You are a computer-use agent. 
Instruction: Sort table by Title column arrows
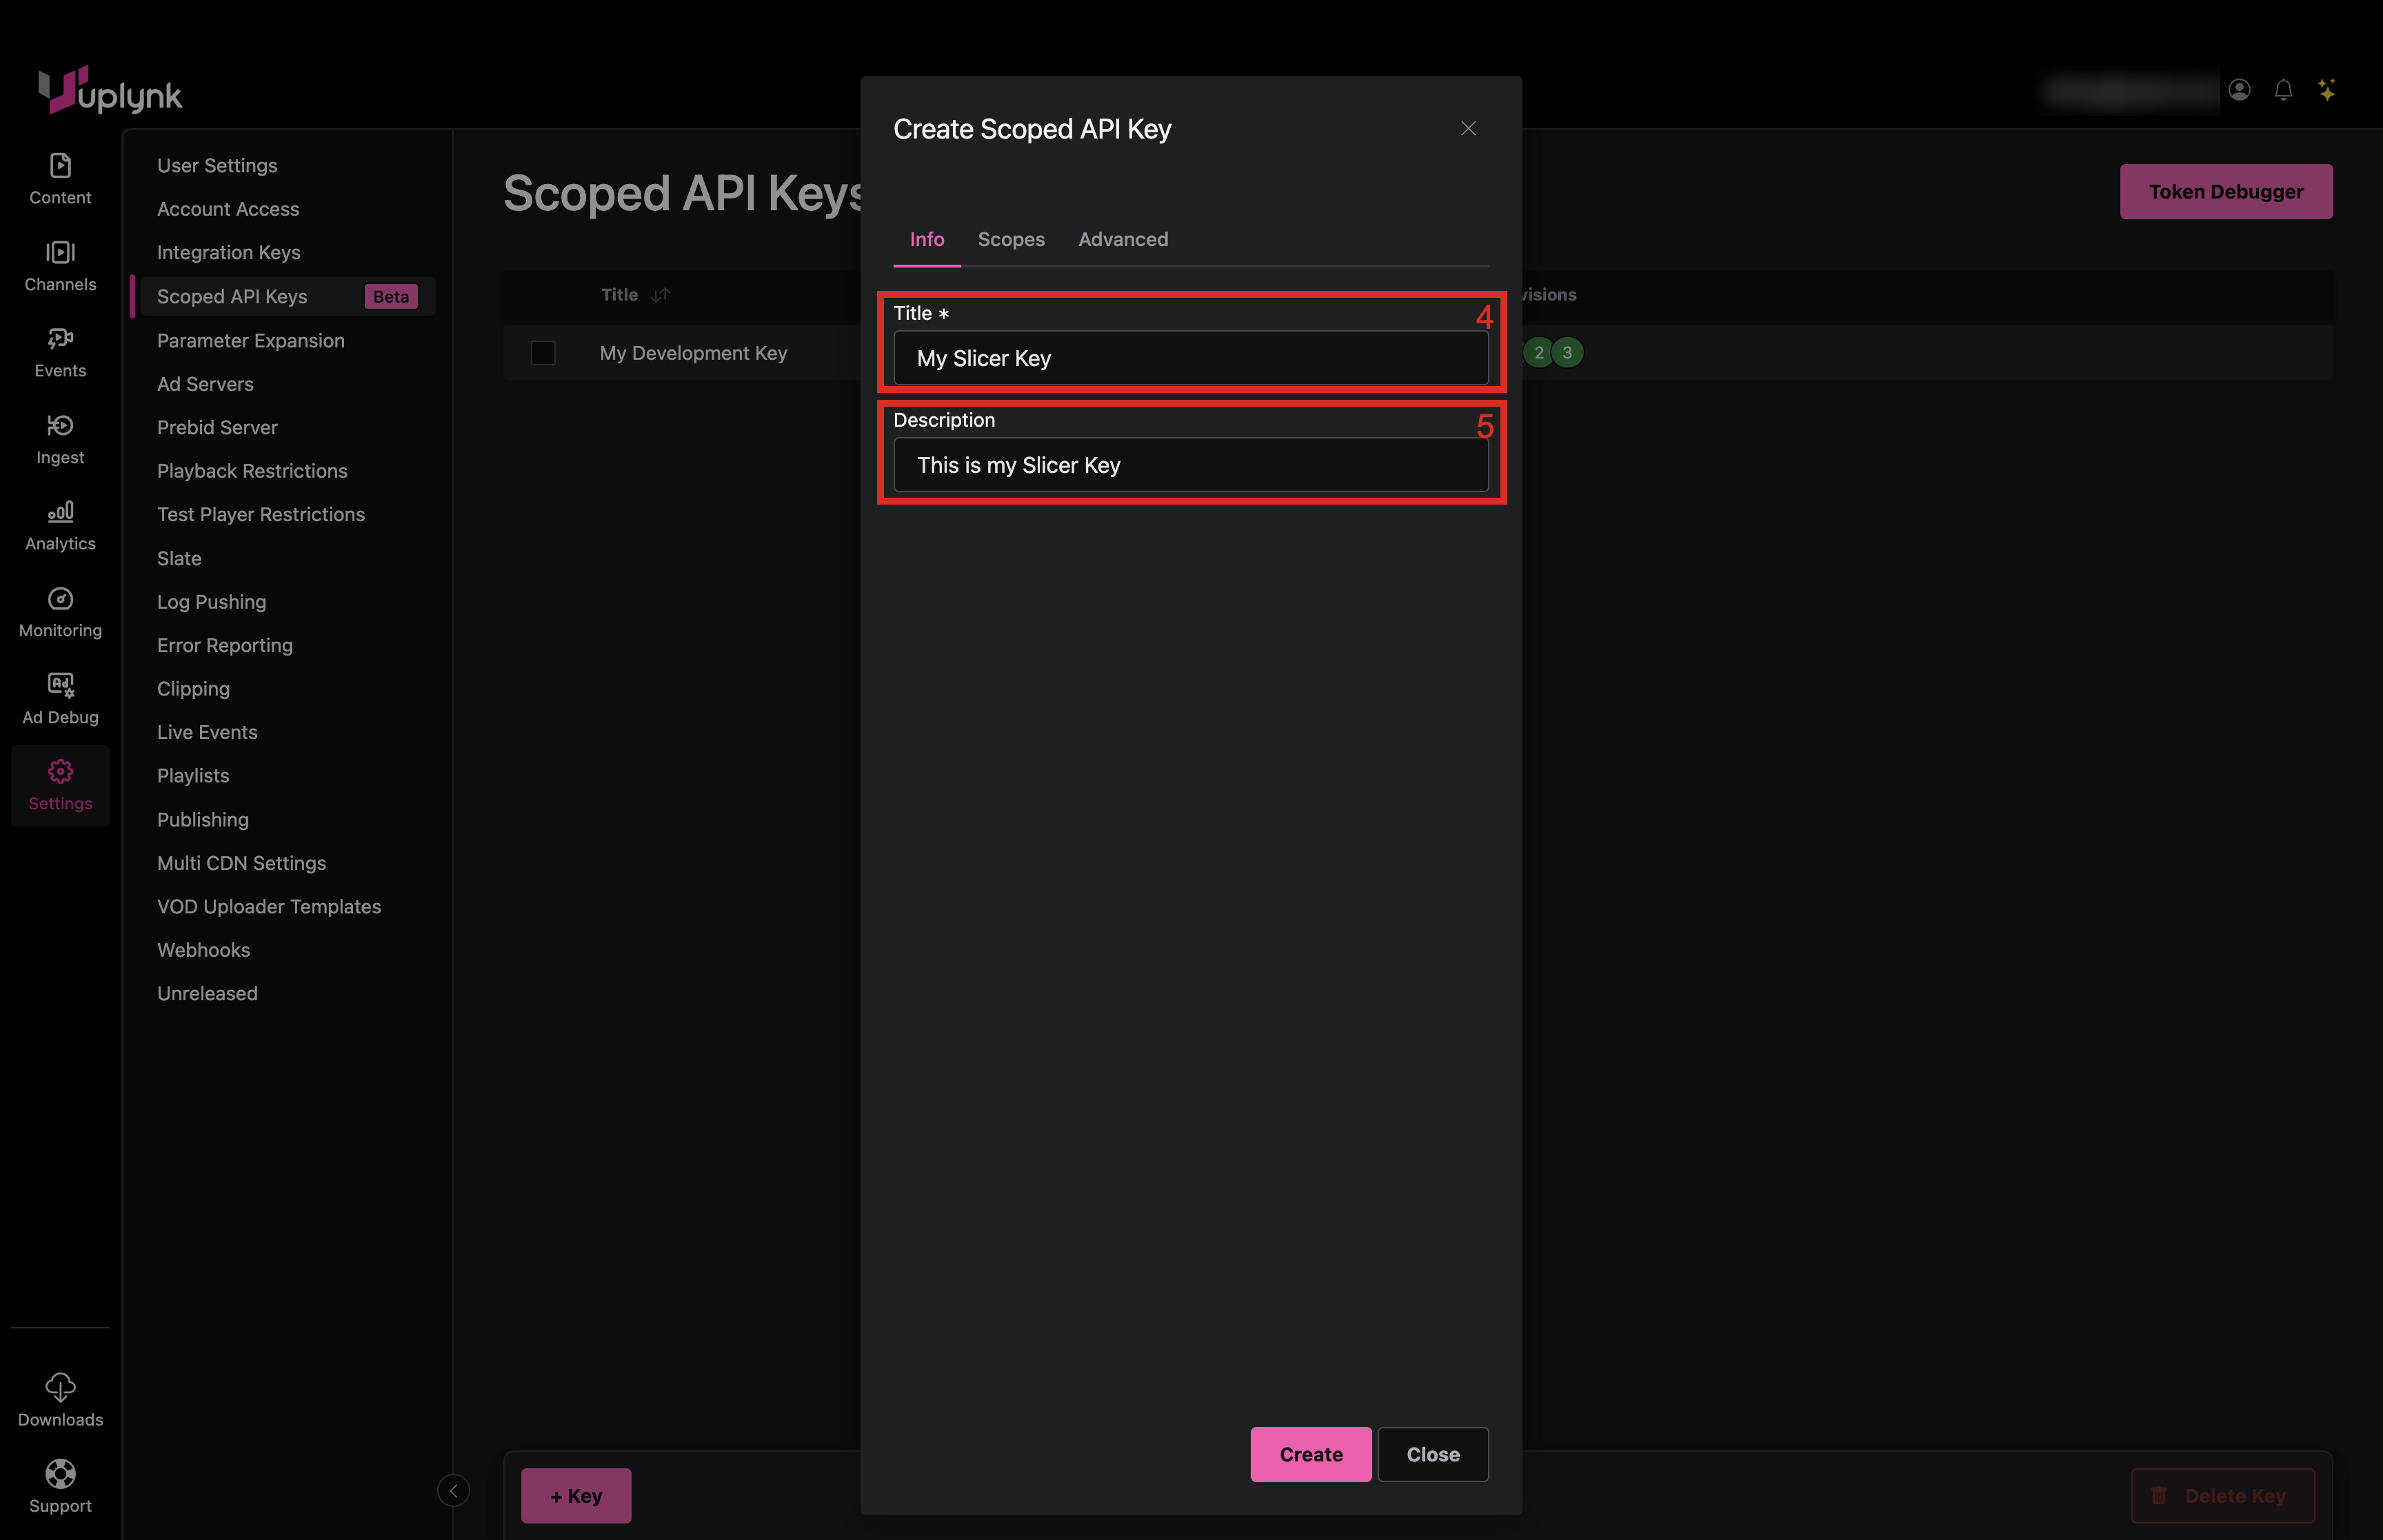pos(661,295)
